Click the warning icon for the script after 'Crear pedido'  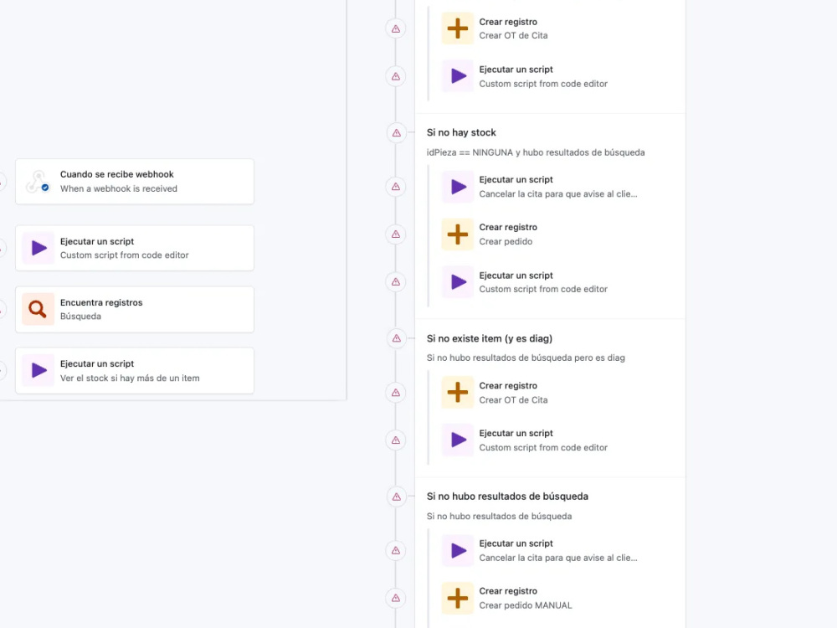click(x=396, y=282)
